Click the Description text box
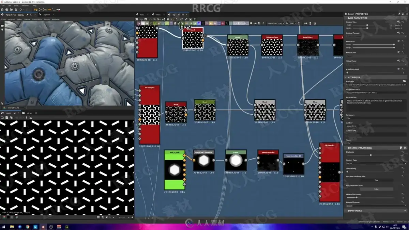This screenshot has height=230, width=409. click(x=376, y=105)
